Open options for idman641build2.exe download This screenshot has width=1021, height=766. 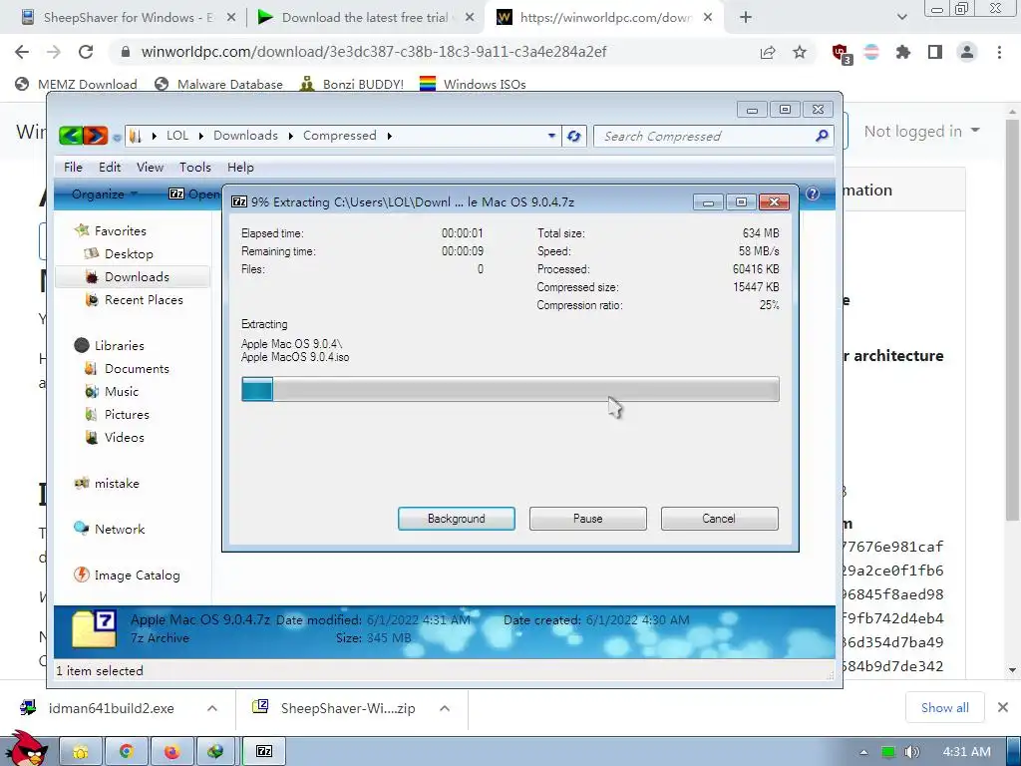(x=212, y=708)
